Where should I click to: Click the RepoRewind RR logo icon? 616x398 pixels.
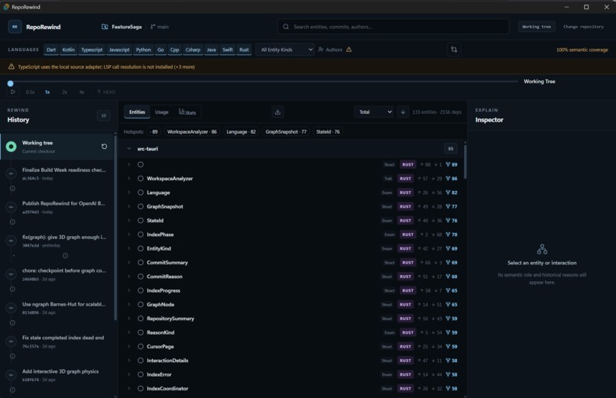pyautogui.click(x=15, y=27)
